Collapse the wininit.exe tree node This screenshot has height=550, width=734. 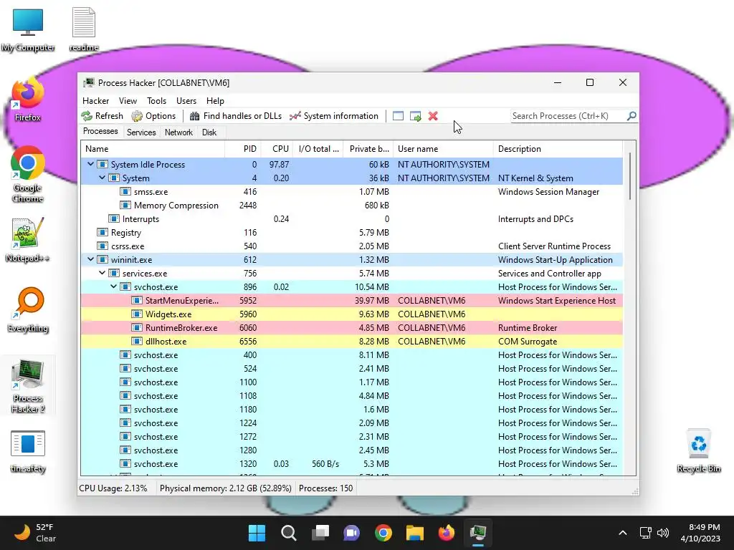(x=91, y=259)
